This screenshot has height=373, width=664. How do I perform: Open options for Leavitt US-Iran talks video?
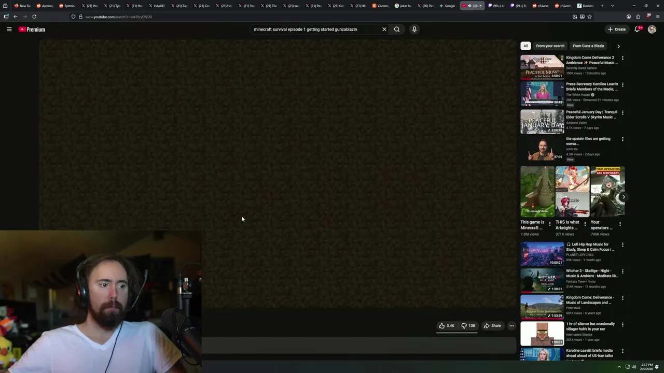tap(622, 351)
